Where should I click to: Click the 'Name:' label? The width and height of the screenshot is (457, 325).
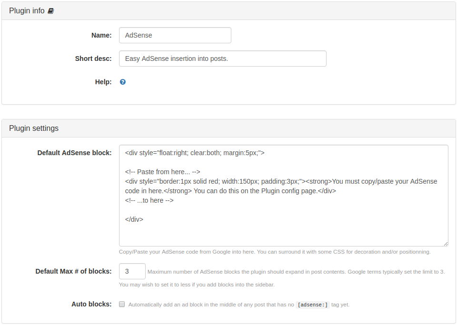(101, 35)
